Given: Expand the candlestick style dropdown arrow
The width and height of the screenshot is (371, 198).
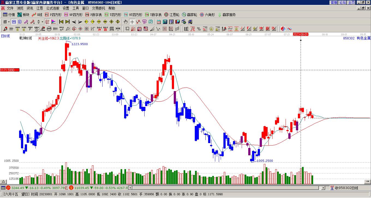Looking at the screenshot, I should coord(42,22).
